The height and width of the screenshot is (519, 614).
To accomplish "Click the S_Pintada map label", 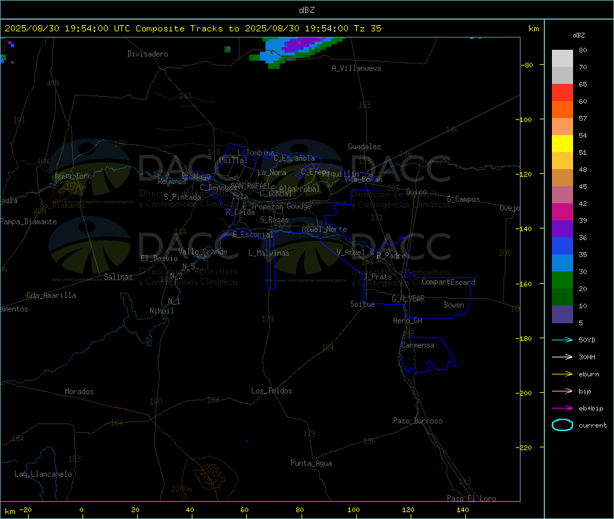I will [x=182, y=197].
